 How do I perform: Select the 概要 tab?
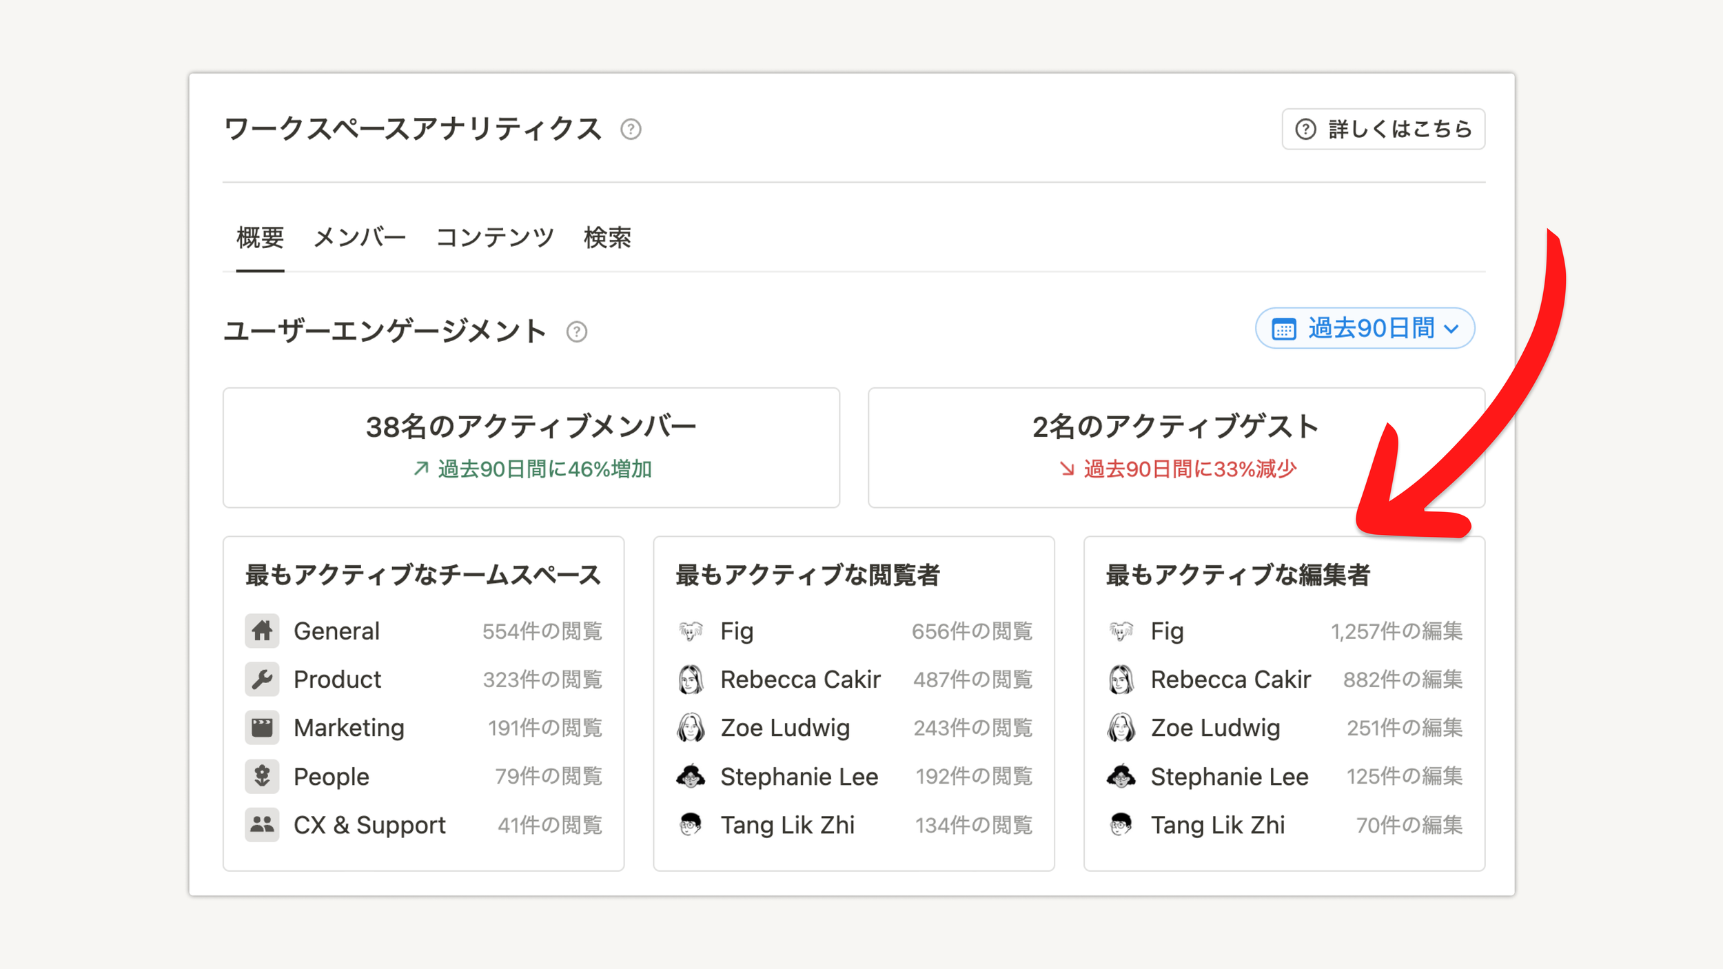[x=260, y=238]
